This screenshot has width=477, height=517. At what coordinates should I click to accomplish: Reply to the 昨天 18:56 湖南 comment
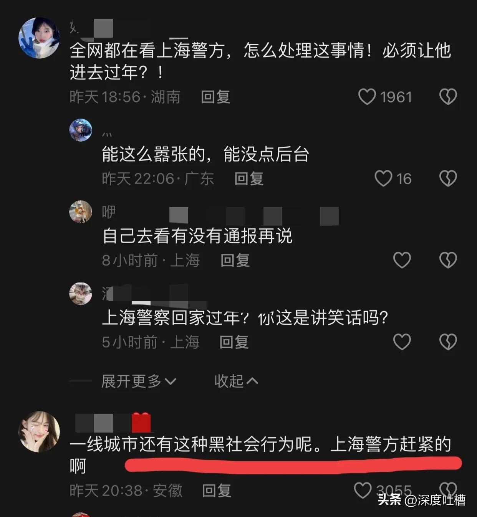(x=215, y=97)
